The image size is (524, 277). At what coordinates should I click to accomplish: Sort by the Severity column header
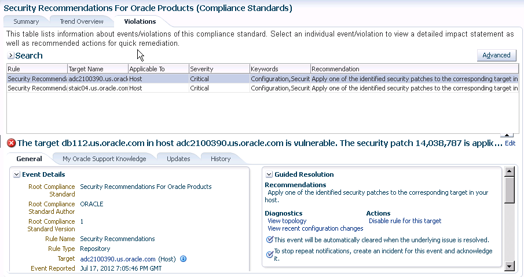[219, 69]
